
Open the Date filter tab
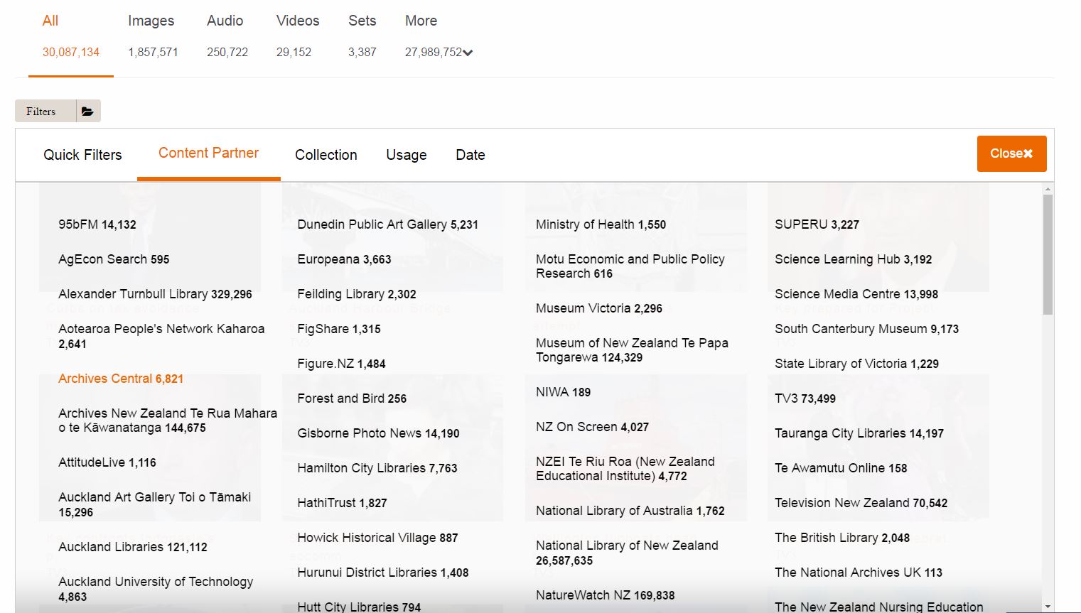click(470, 155)
